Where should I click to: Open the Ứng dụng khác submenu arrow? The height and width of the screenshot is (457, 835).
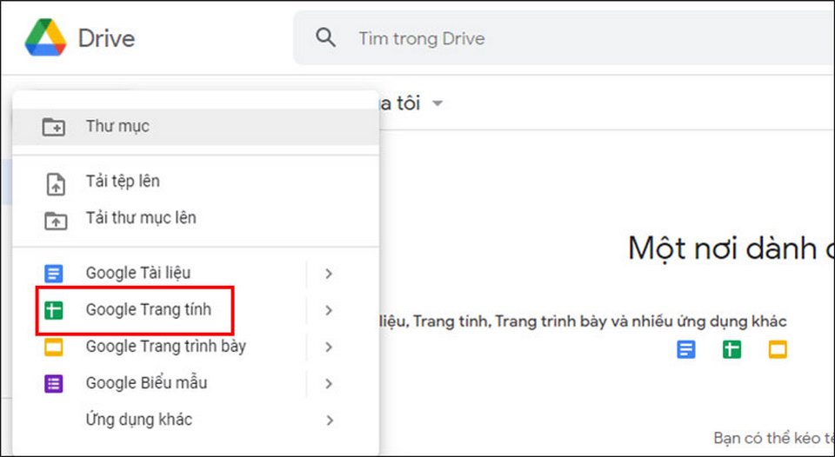point(328,421)
